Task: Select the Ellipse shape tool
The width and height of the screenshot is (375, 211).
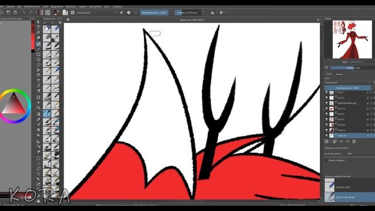Action: coord(38,60)
